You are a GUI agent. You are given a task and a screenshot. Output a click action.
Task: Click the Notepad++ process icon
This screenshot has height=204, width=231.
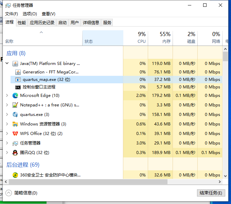click(x=15, y=105)
